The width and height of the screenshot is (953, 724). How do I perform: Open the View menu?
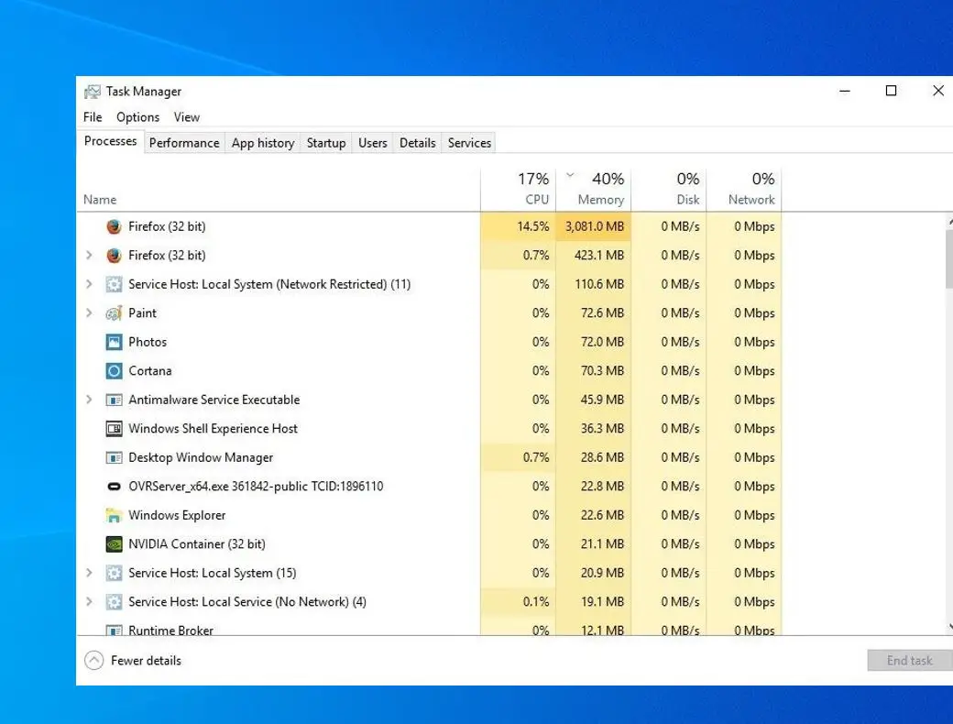coord(187,117)
